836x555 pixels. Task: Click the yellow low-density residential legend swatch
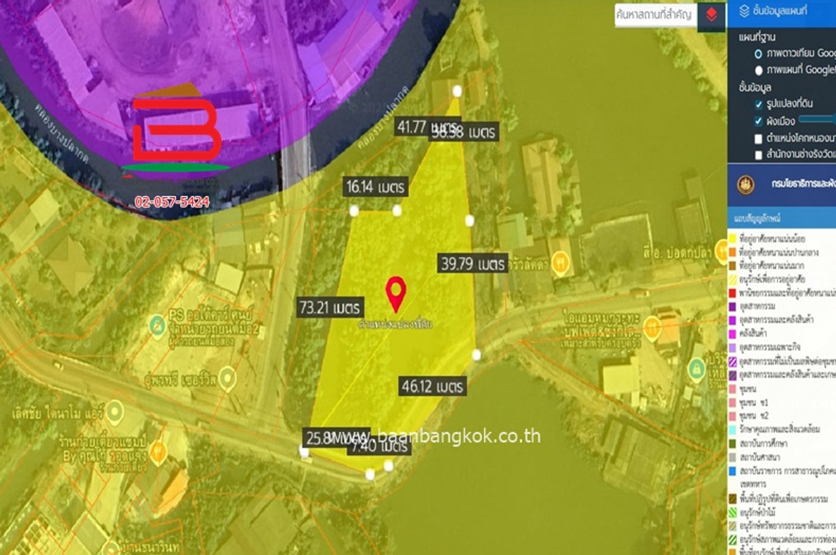point(733,239)
